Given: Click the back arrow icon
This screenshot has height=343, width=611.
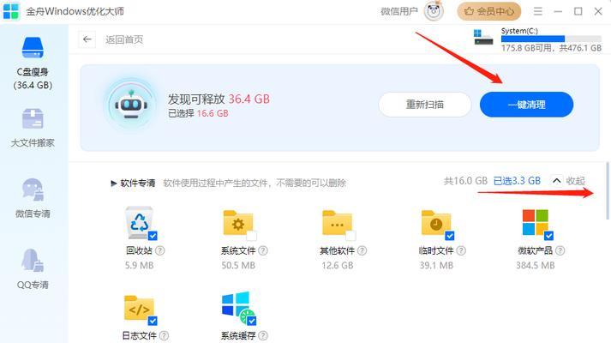Looking at the screenshot, I should click(87, 39).
